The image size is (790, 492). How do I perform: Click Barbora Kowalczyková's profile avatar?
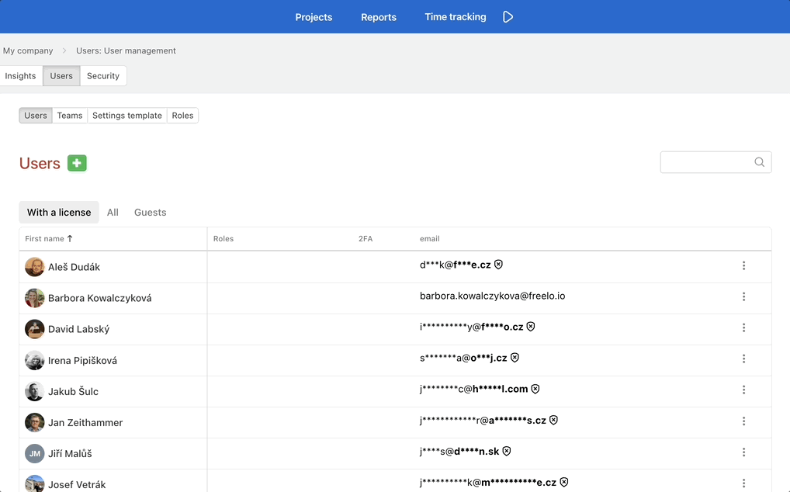point(34,298)
